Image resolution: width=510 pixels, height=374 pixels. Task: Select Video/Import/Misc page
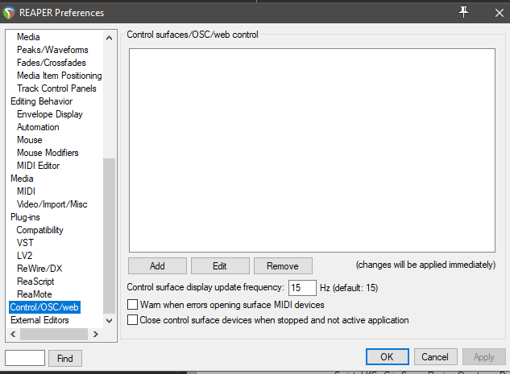pyautogui.click(x=52, y=204)
